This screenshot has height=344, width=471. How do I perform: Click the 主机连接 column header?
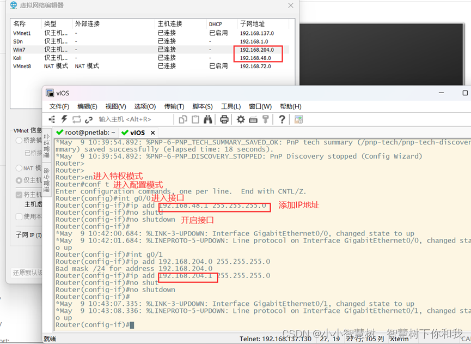click(181, 24)
